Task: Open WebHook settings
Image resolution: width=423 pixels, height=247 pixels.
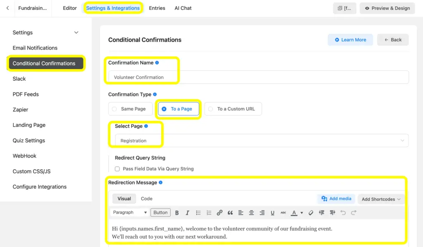Action: 24,156
